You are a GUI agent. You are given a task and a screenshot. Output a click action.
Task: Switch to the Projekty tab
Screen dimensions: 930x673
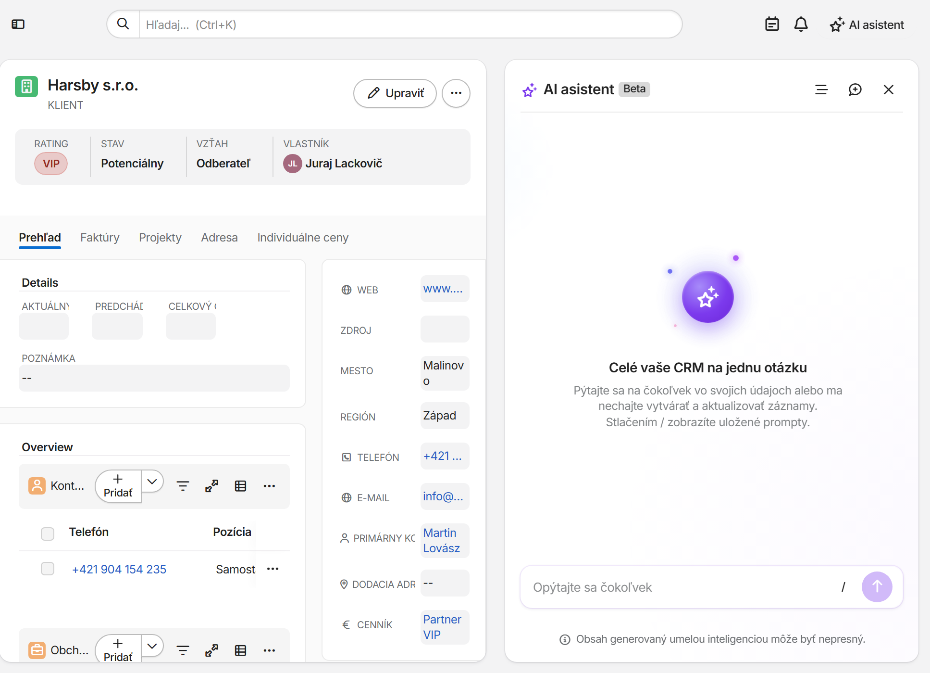160,238
